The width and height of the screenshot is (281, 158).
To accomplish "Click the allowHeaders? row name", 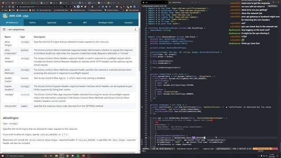I will pyautogui.click(x=9, y=60).
